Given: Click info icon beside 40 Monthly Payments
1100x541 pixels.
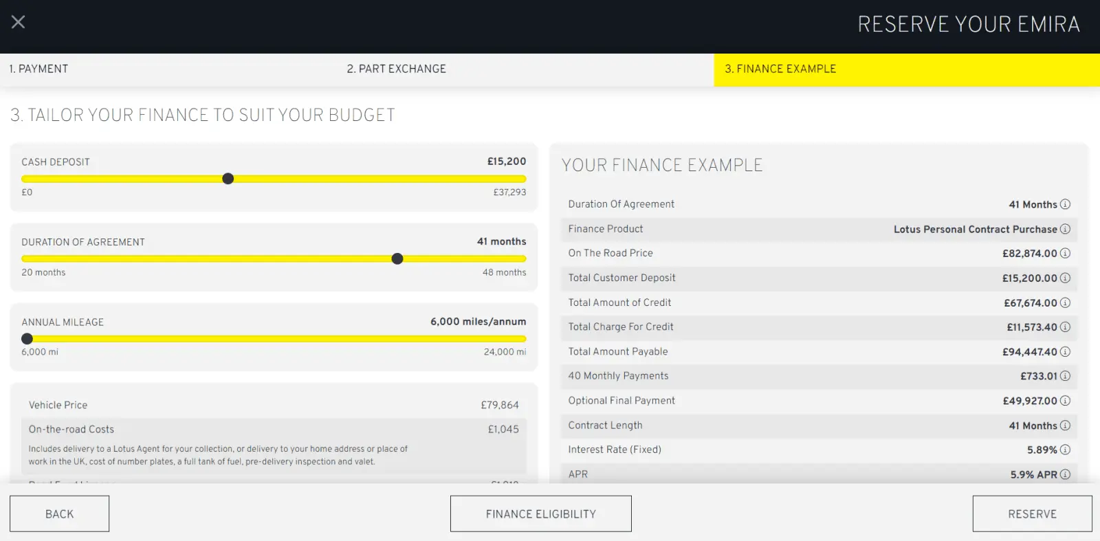Looking at the screenshot, I should pos(1065,376).
